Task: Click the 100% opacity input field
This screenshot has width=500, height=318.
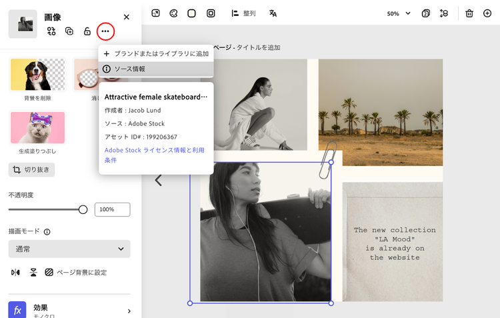Action: (112, 209)
